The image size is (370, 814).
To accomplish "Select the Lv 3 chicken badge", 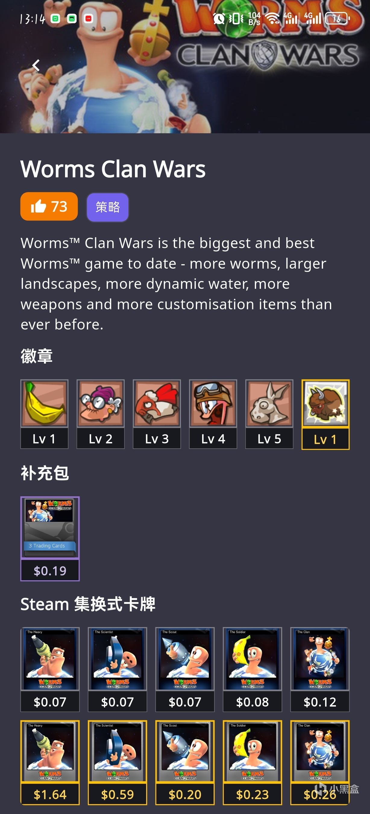I will pos(157,414).
